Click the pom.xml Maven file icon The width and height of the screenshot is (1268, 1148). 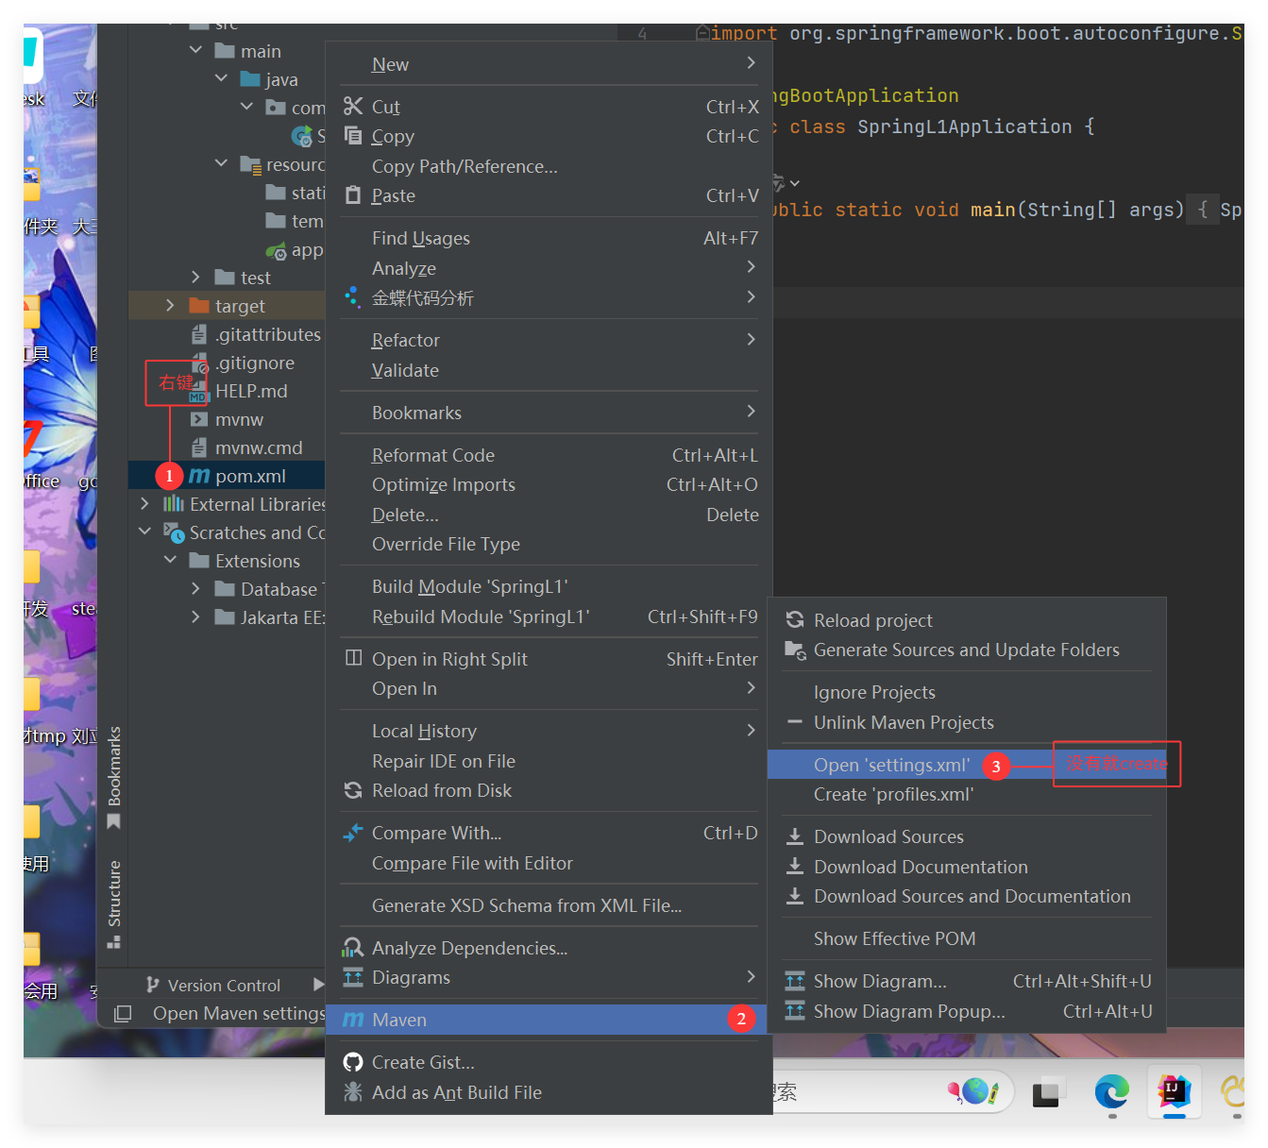coord(199,476)
